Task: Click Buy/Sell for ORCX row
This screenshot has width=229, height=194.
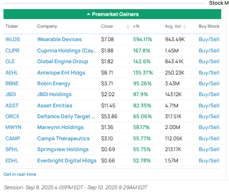Action: [209, 116]
